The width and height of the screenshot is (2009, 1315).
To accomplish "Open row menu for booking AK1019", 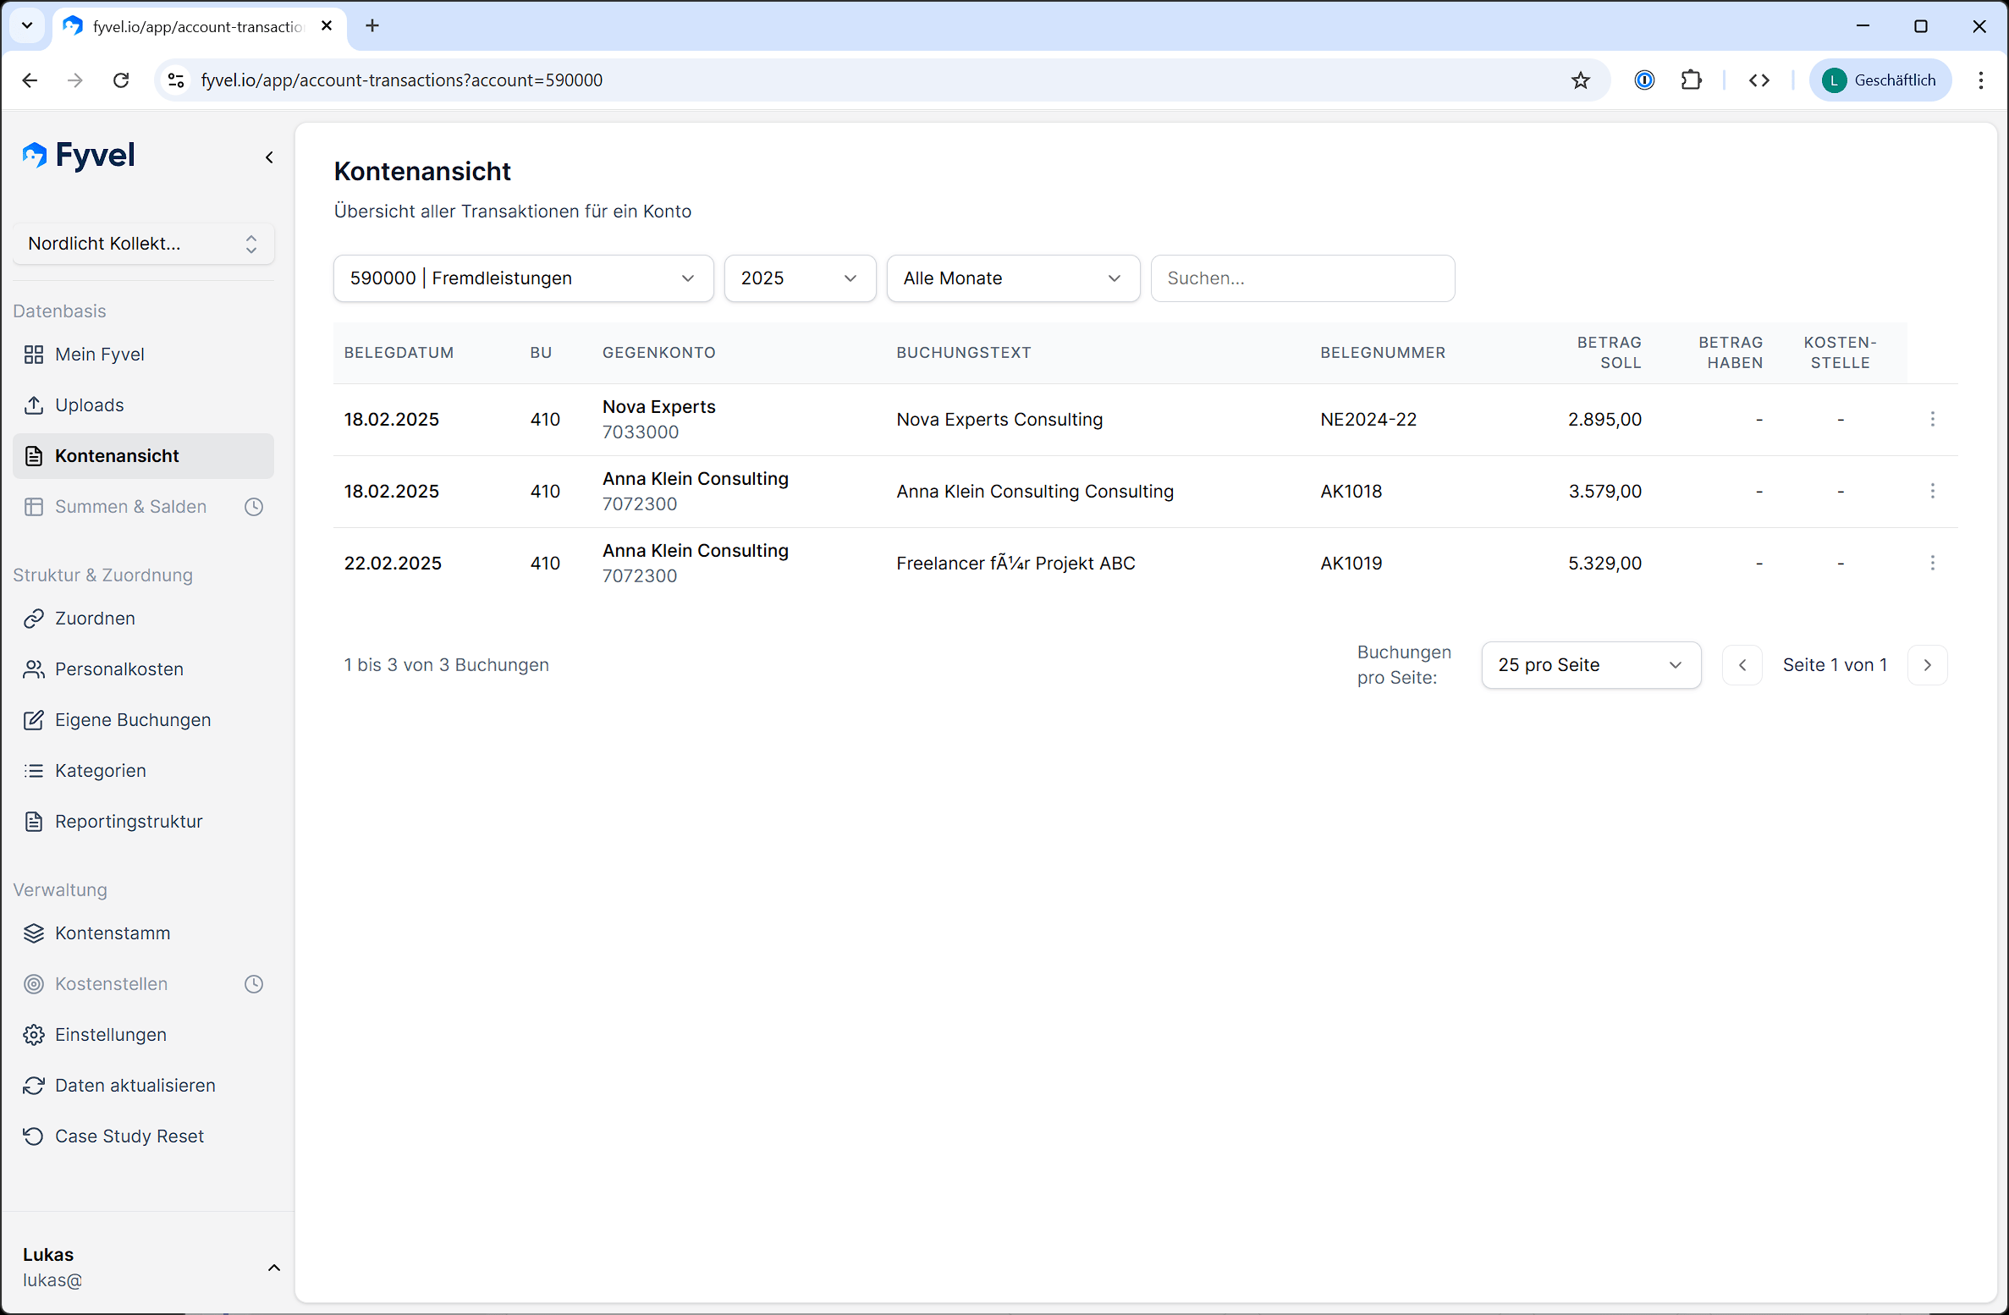I will pyautogui.click(x=1932, y=563).
